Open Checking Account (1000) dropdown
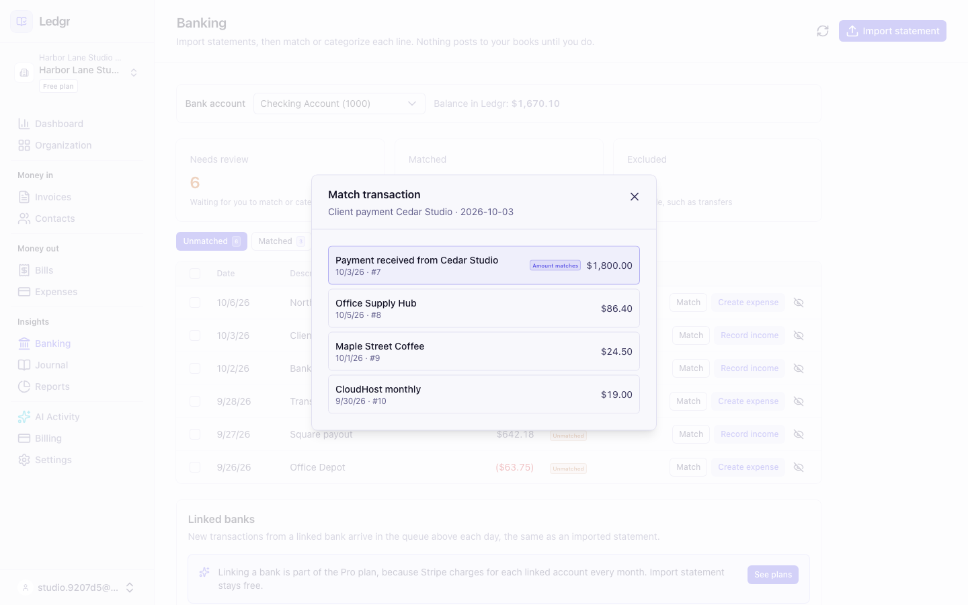The height and width of the screenshot is (605, 968). [x=339, y=104]
